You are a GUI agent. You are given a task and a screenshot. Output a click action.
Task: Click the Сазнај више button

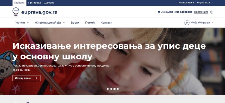point(26,78)
